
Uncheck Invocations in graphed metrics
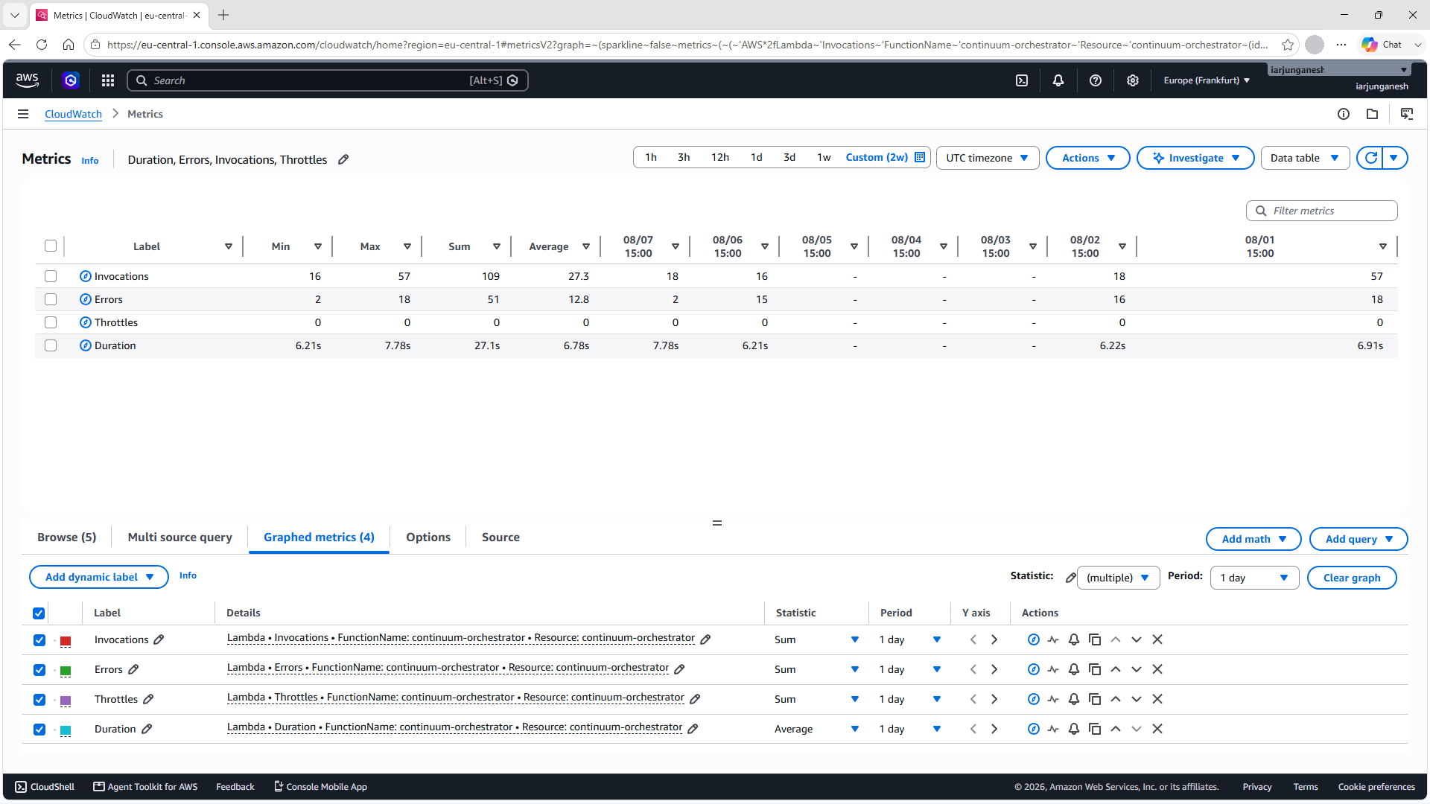[39, 640]
